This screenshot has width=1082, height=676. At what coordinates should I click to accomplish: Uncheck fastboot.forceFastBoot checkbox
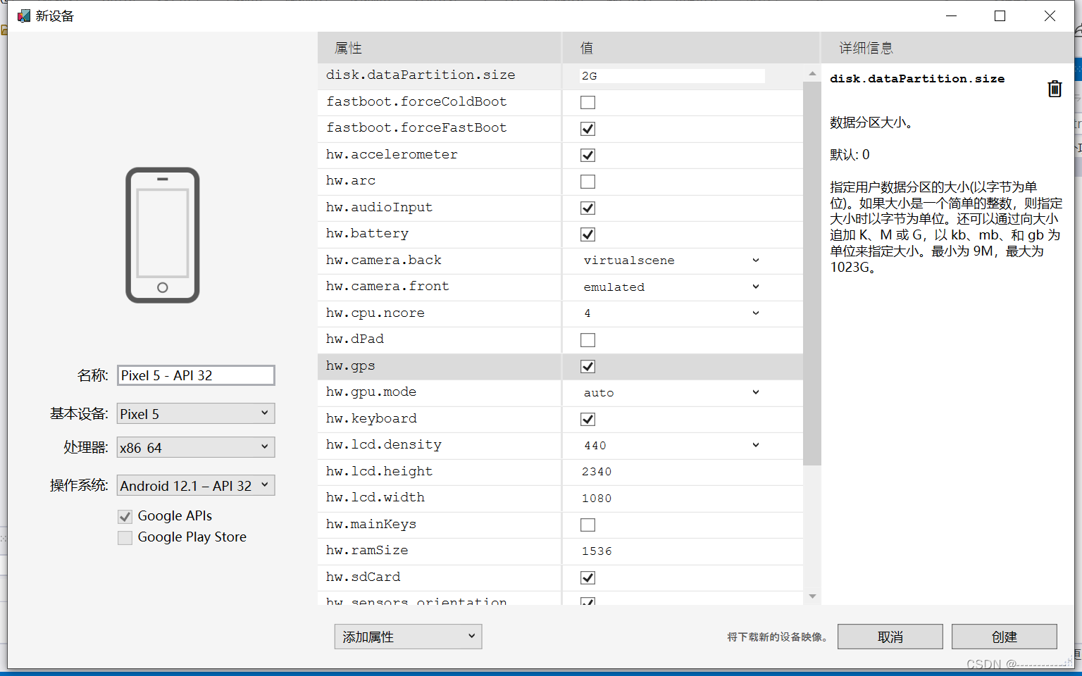[x=587, y=129]
